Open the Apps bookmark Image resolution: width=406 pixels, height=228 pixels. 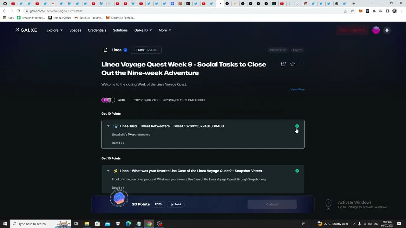(9, 18)
